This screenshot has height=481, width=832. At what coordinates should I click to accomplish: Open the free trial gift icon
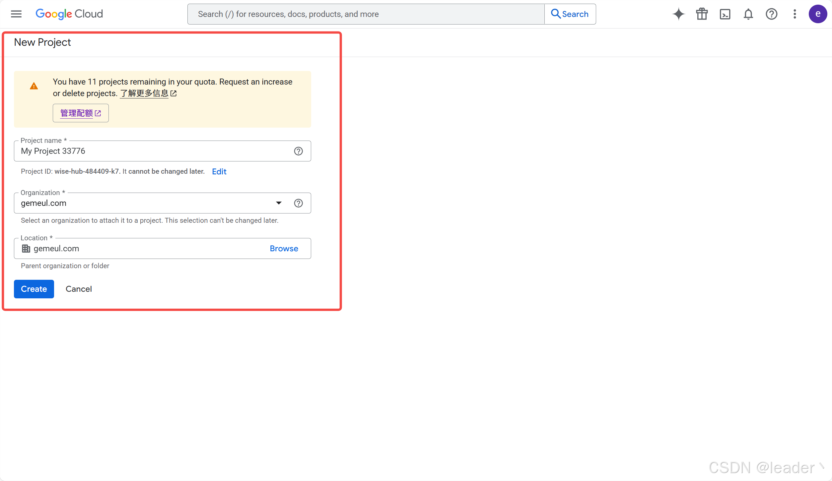click(x=702, y=14)
